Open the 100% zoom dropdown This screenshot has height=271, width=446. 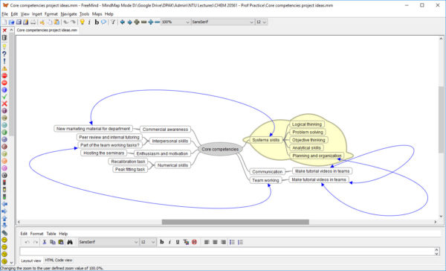[x=175, y=22]
